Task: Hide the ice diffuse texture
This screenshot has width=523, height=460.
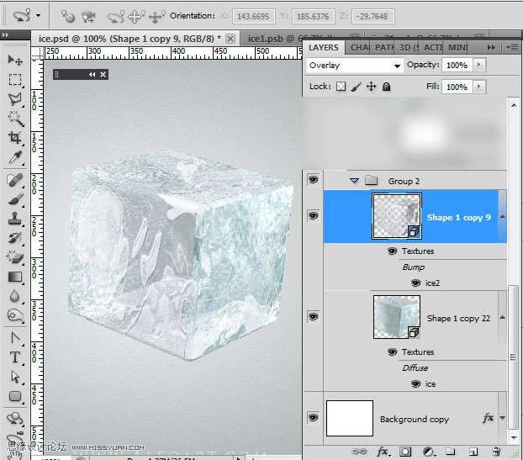Action: [415, 384]
